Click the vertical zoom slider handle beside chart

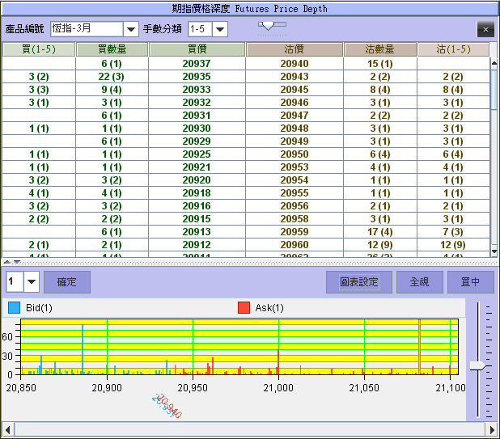pyautogui.click(x=480, y=366)
